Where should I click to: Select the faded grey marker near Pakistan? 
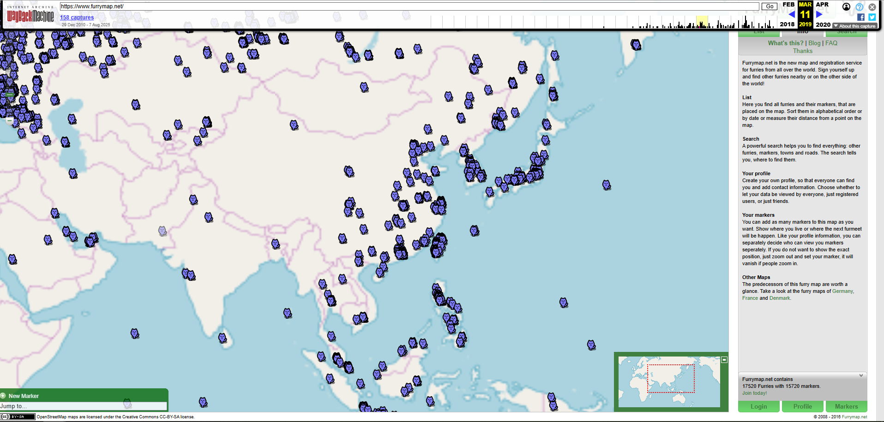[x=162, y=231]
